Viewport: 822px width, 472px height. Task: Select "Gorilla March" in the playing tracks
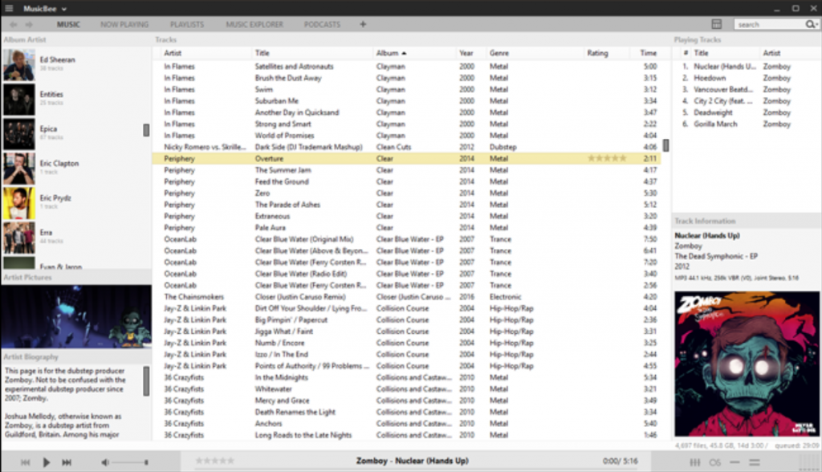pos(715,124)
